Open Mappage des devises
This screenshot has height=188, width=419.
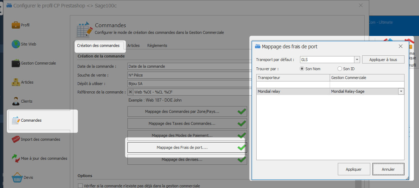pyautogui.click(x=187, y=159)
